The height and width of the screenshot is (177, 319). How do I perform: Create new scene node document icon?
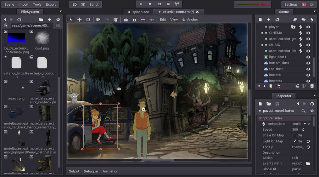point(260,19)
